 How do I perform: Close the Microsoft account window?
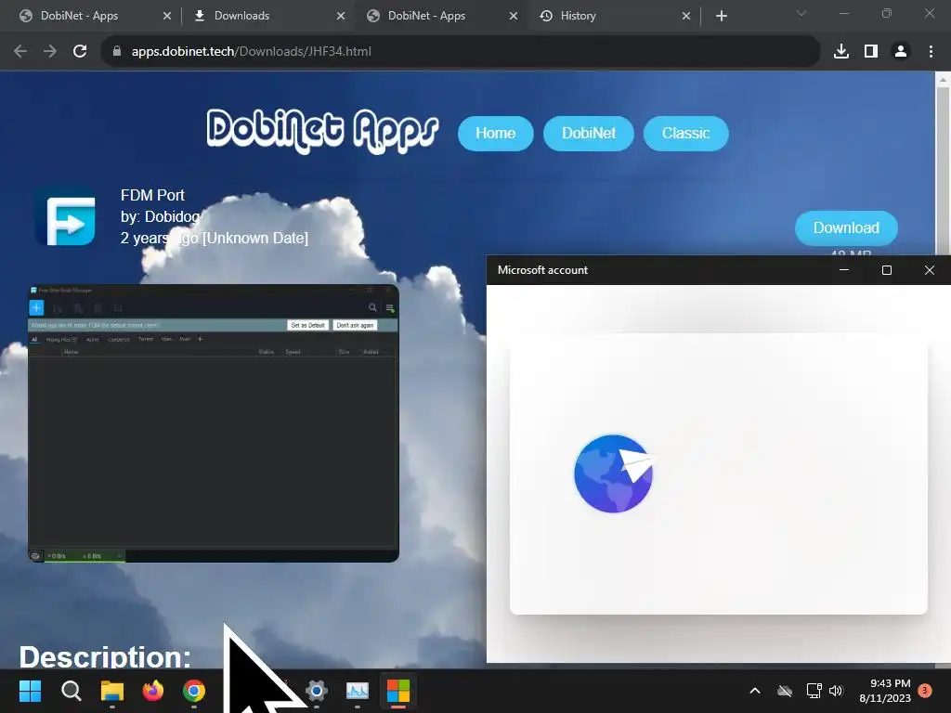(x=929, y=270)
